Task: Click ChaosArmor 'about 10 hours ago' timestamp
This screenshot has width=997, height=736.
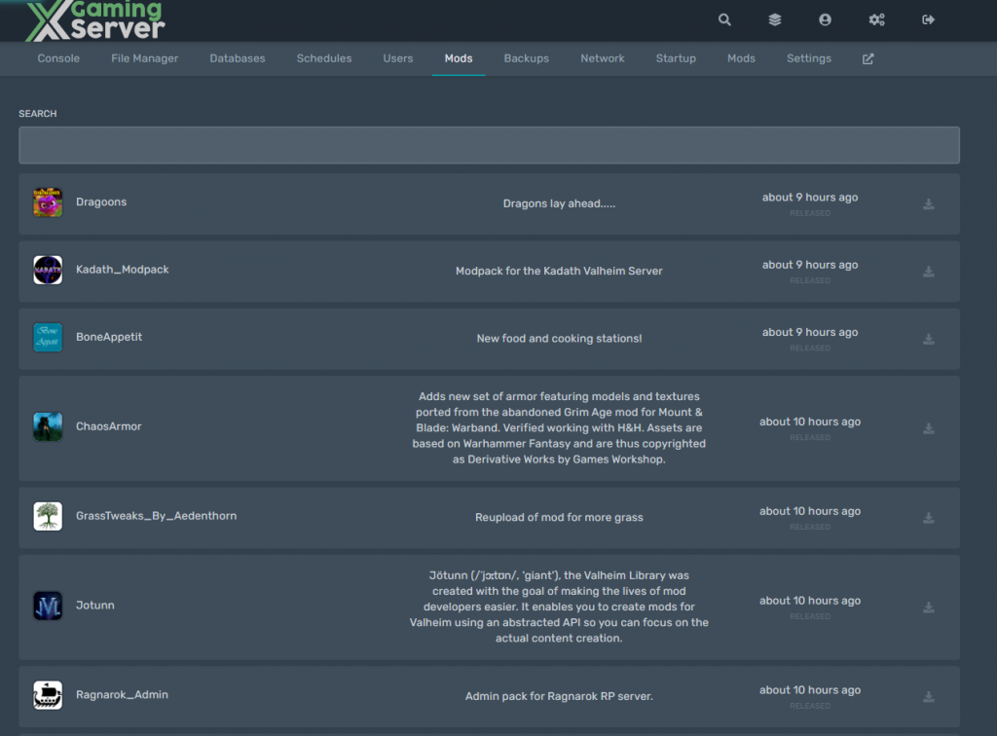Action: pos(810,422)
